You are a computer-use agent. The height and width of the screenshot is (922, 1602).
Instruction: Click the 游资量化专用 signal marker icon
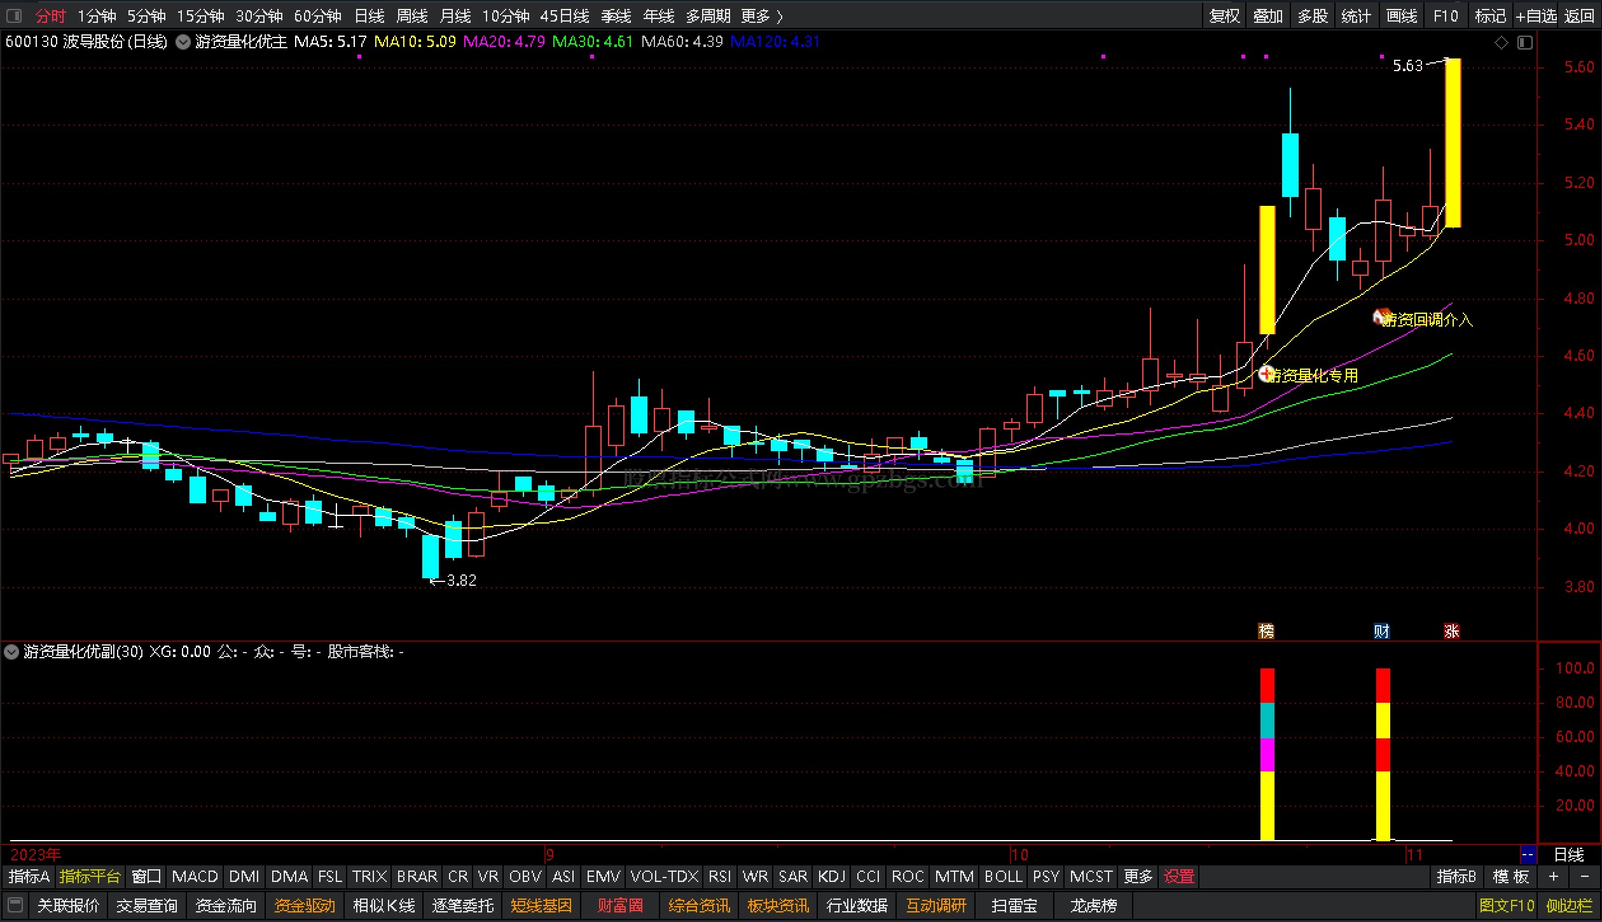(1266, 374)
